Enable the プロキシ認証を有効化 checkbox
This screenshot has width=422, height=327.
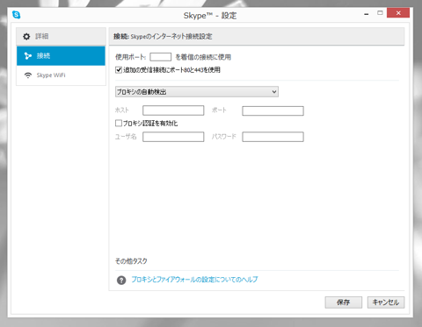119,123
